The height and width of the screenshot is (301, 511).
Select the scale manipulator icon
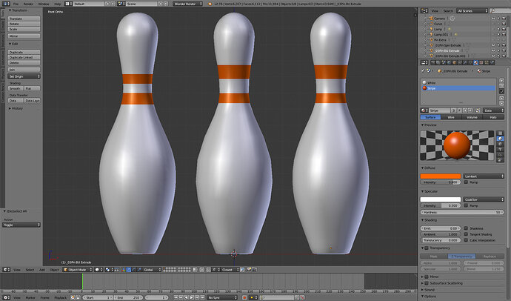point(139,270)
